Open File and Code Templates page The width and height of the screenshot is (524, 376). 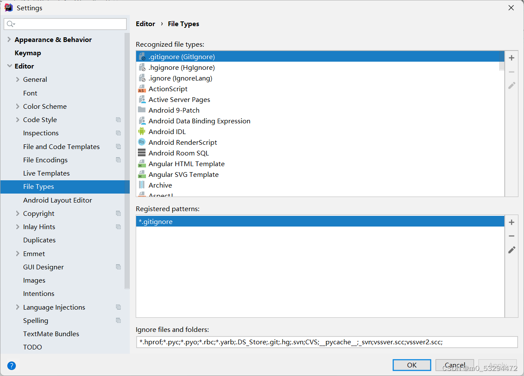[61, 146]
